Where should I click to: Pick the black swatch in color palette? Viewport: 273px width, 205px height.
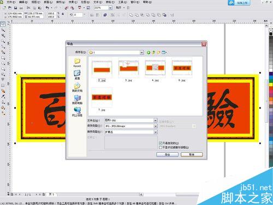(x=271, y=34)
